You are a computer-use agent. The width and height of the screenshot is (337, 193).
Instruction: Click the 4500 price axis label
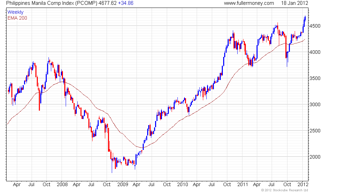(315, 26)
